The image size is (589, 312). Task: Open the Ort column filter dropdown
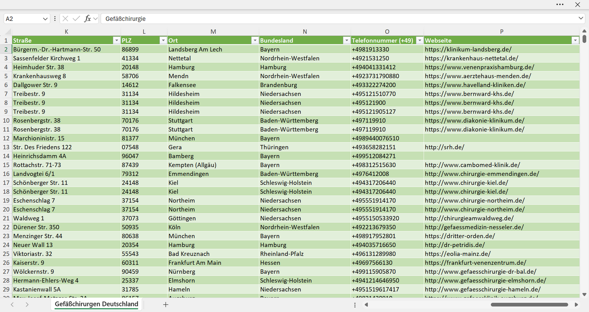[255, 40]
